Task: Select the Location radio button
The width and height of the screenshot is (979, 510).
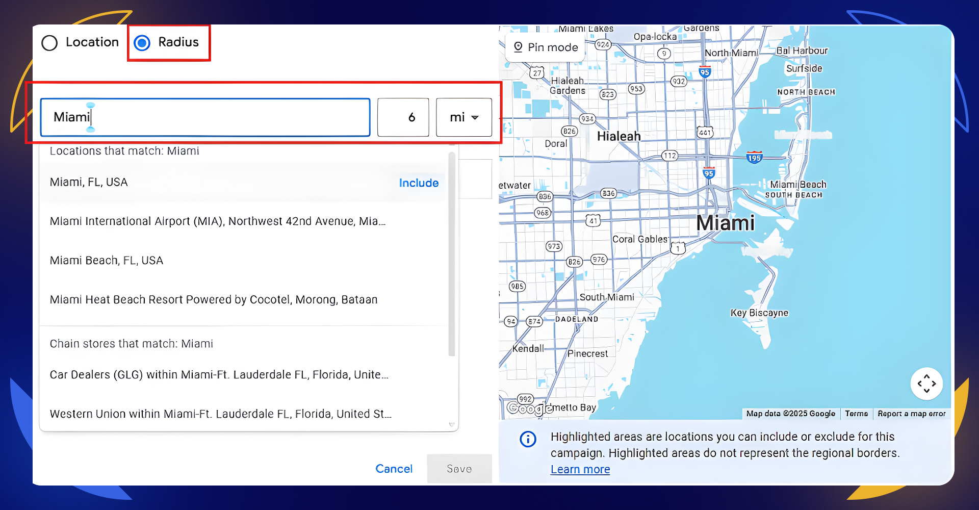Action: (49, 43)
